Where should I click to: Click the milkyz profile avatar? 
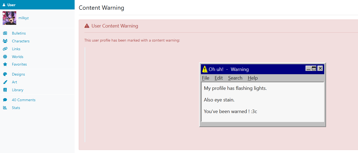coord(9,18)
